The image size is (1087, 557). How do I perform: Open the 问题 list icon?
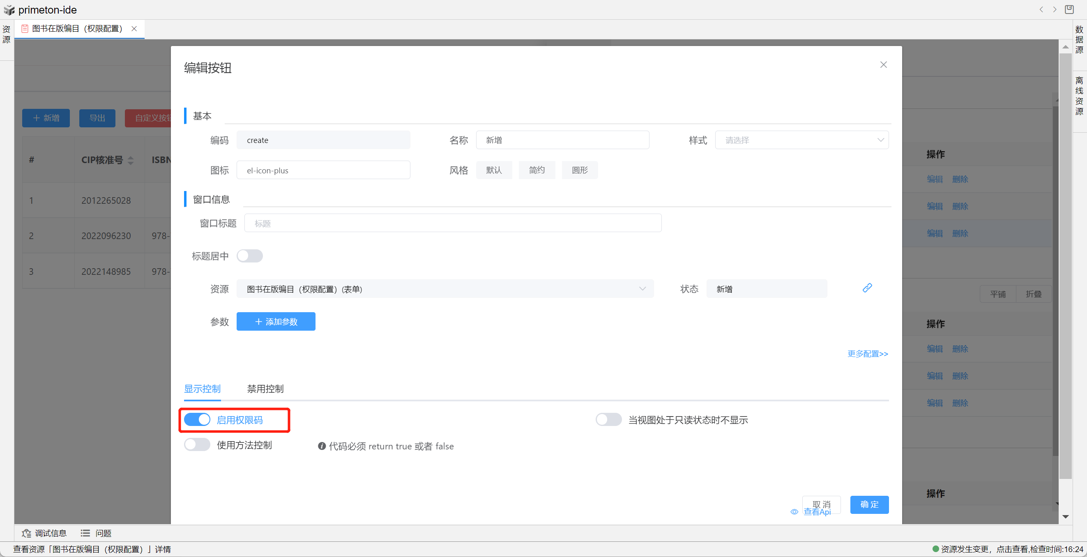click(x=86, y=533)
